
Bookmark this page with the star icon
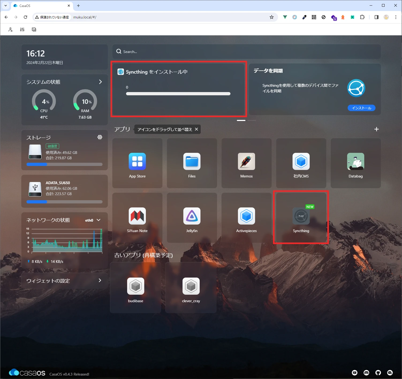(x=272, y=17)
